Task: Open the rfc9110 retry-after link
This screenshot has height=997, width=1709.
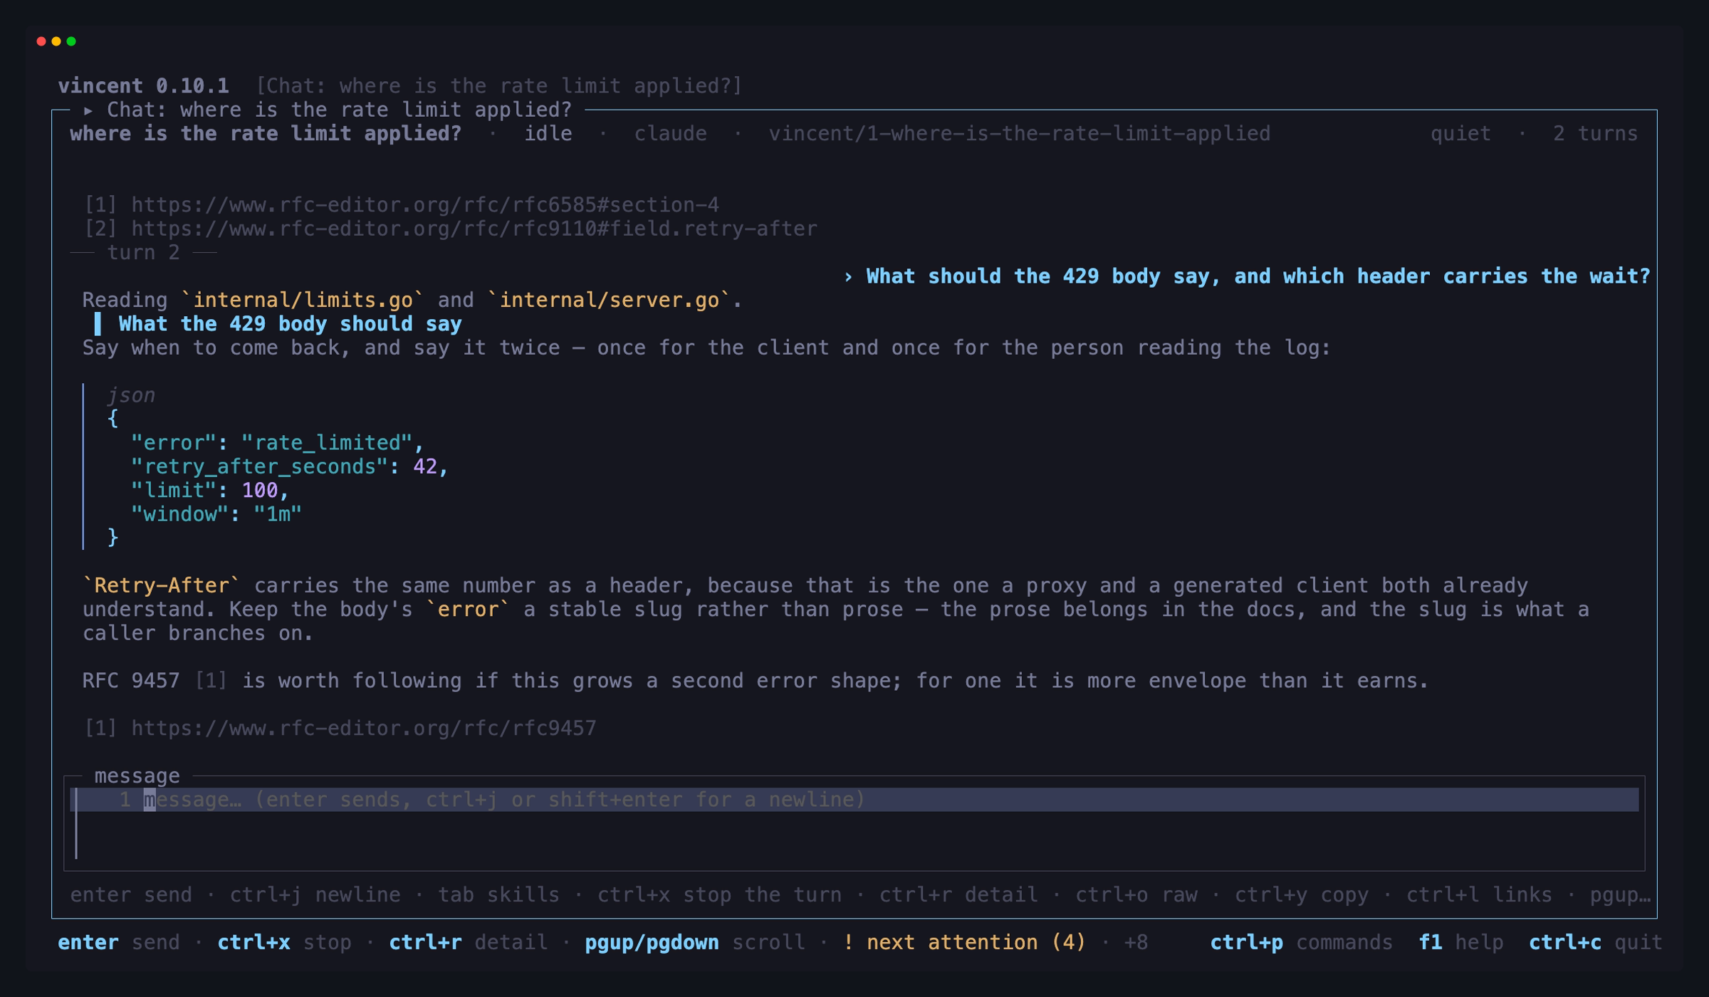Action: [474, 229]
